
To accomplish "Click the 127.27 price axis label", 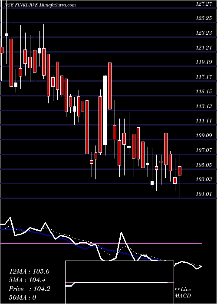I will tap(203, 3).
